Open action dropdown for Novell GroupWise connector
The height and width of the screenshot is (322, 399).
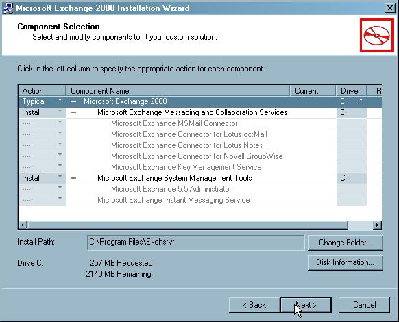click(60, 155)
